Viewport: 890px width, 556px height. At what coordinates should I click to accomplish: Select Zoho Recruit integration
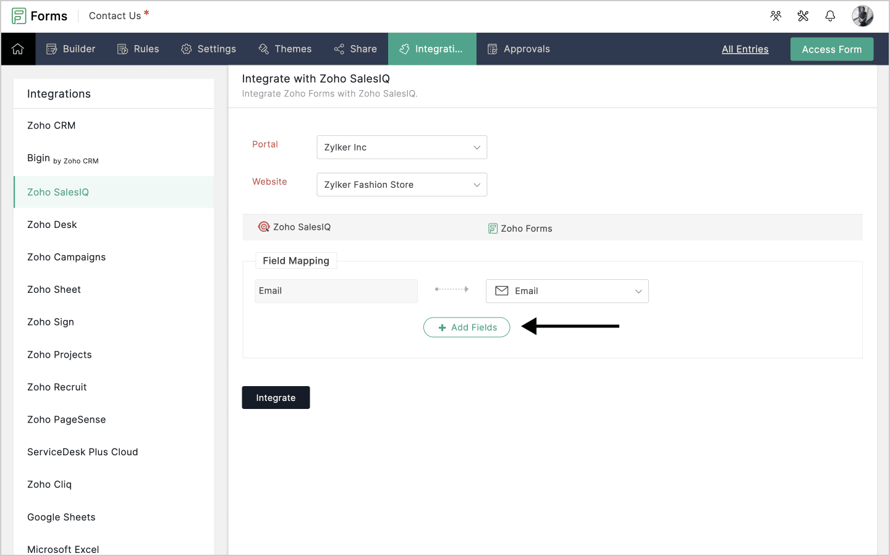114,387
